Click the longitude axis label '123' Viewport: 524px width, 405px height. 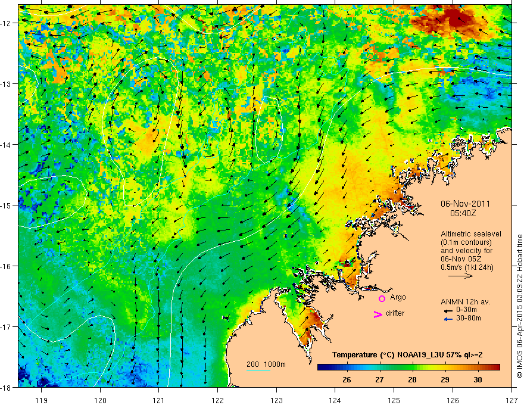tap(276, 400)
